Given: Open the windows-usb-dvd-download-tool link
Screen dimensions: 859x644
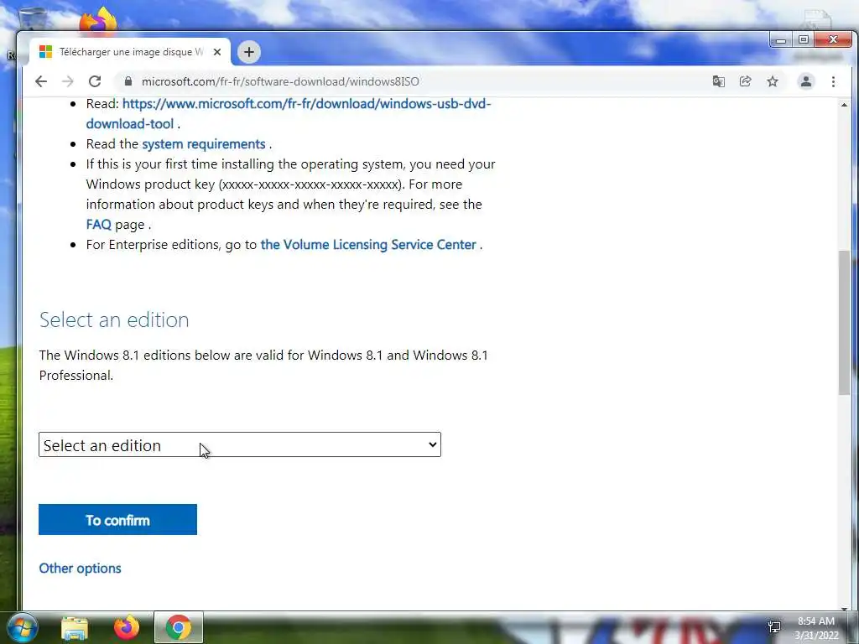Looking at the screenshot, I should point(289,113).
